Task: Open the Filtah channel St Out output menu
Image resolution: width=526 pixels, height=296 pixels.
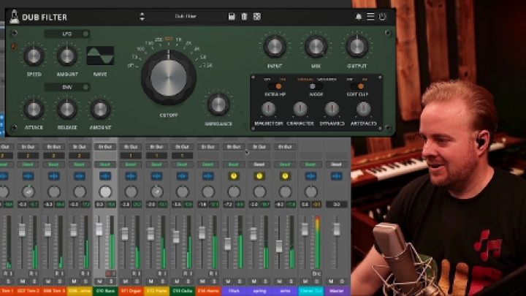Action: pos(234,147)
